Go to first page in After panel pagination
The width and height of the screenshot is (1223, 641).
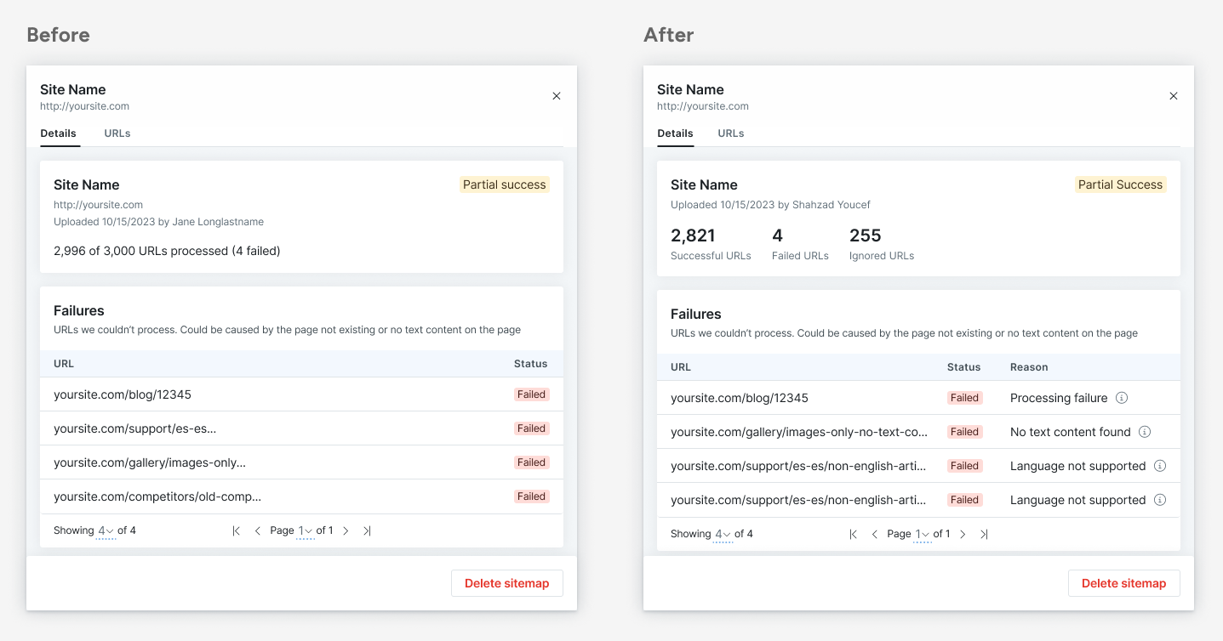point(854,534)
